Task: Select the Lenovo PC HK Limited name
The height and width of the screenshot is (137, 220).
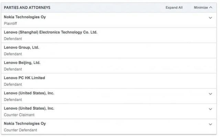Action: [x=24, y=78]
